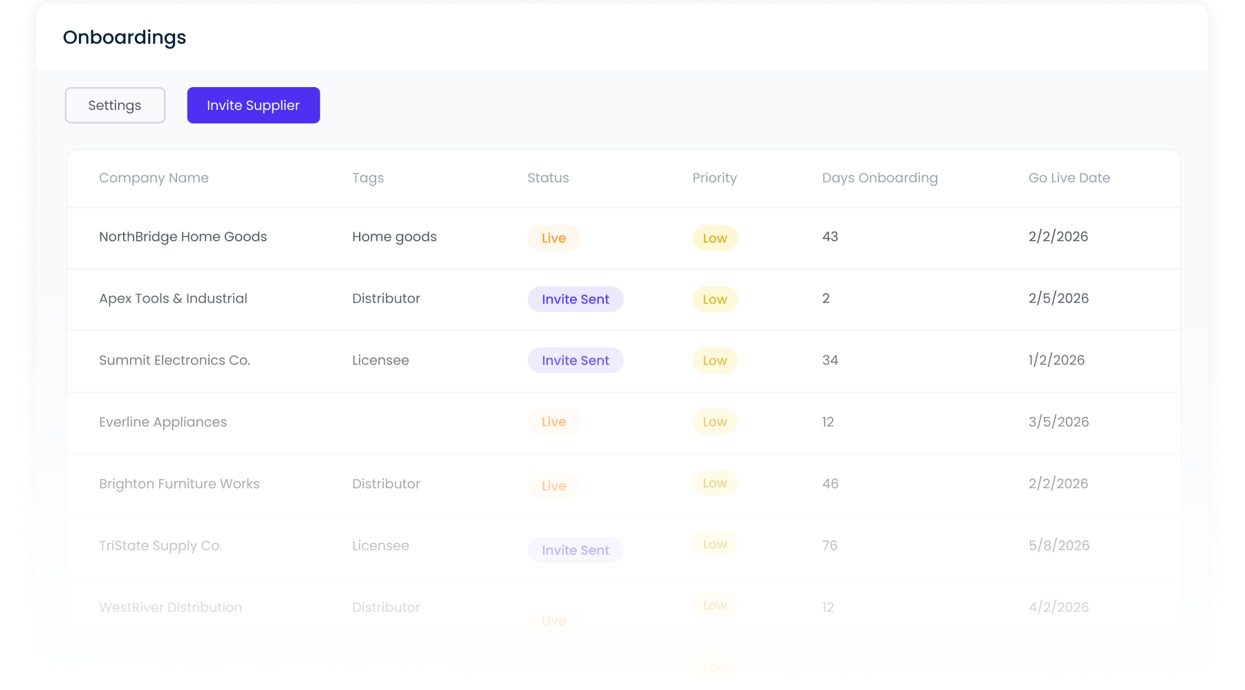Click the Low priority badge for NorthBridge Home Goods
This screenshot has width=1245, height=690.
pyautogui.click(x=714, y=238)
